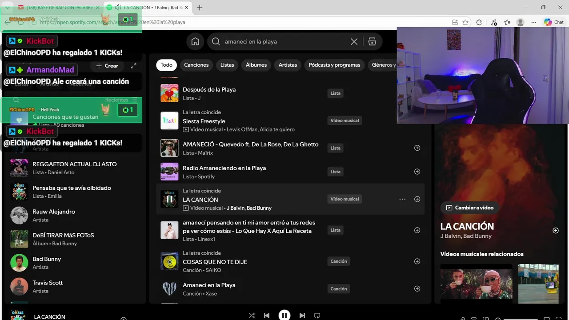Open Después de la Playa list result

point(209,89)
